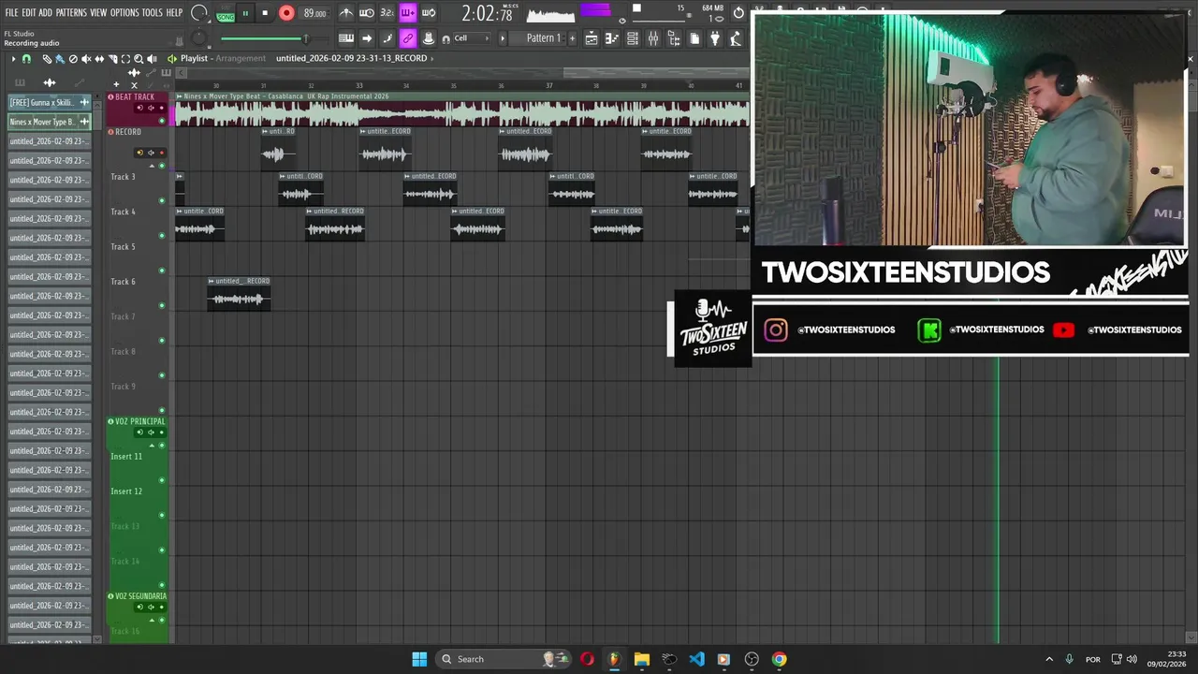Stop playback with the stop button
The width and height of the screenshot is (1198, 674).
265,13
